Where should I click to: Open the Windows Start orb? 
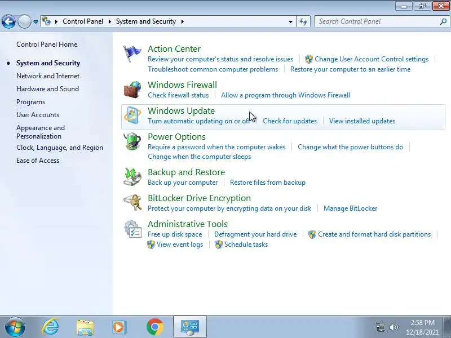tap(15, 327)
